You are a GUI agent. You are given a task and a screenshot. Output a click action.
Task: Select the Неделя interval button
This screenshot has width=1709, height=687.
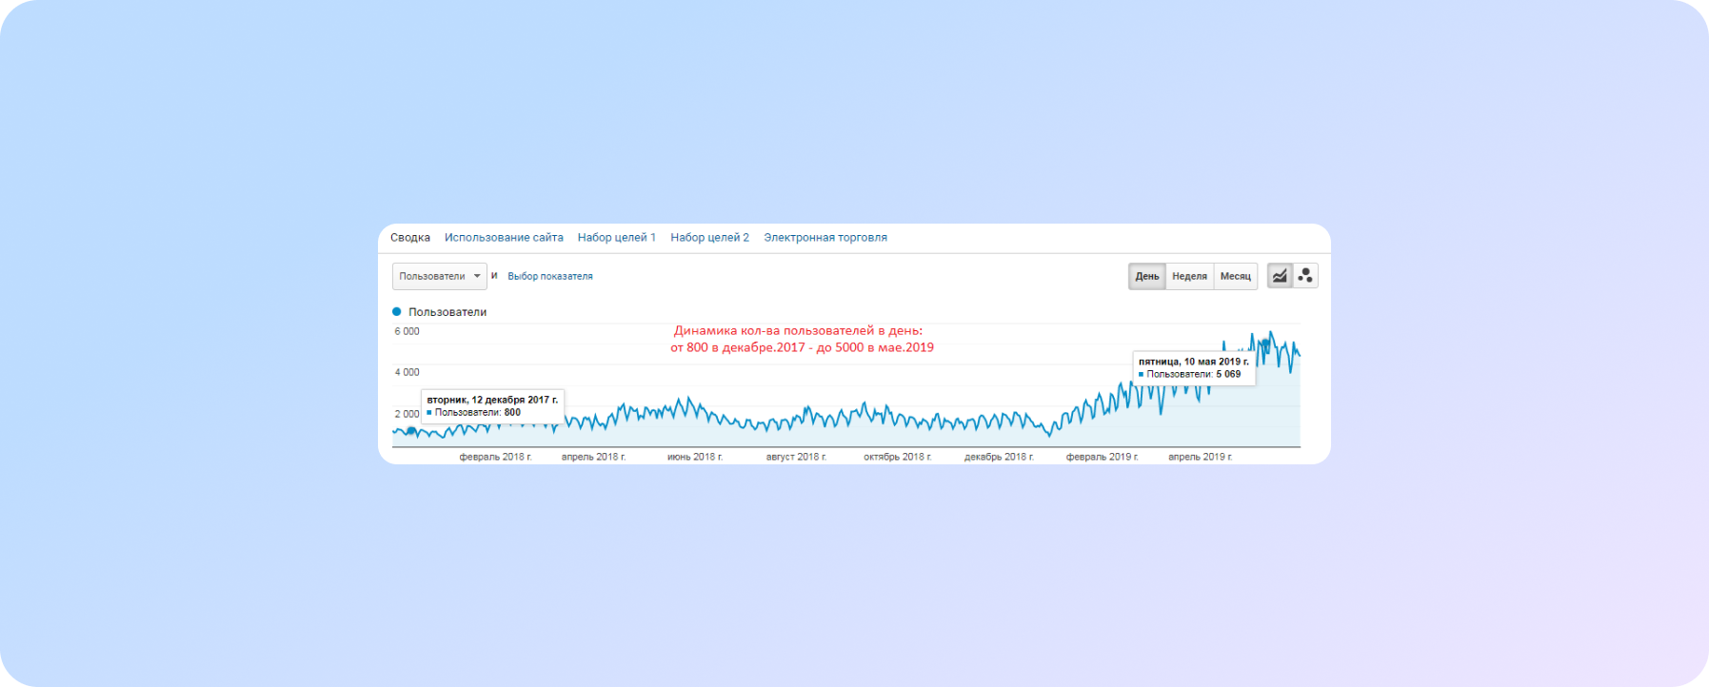[1189, 276]
